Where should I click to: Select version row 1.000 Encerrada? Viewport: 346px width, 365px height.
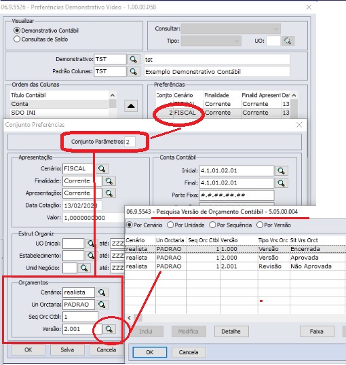coord(235,249)
